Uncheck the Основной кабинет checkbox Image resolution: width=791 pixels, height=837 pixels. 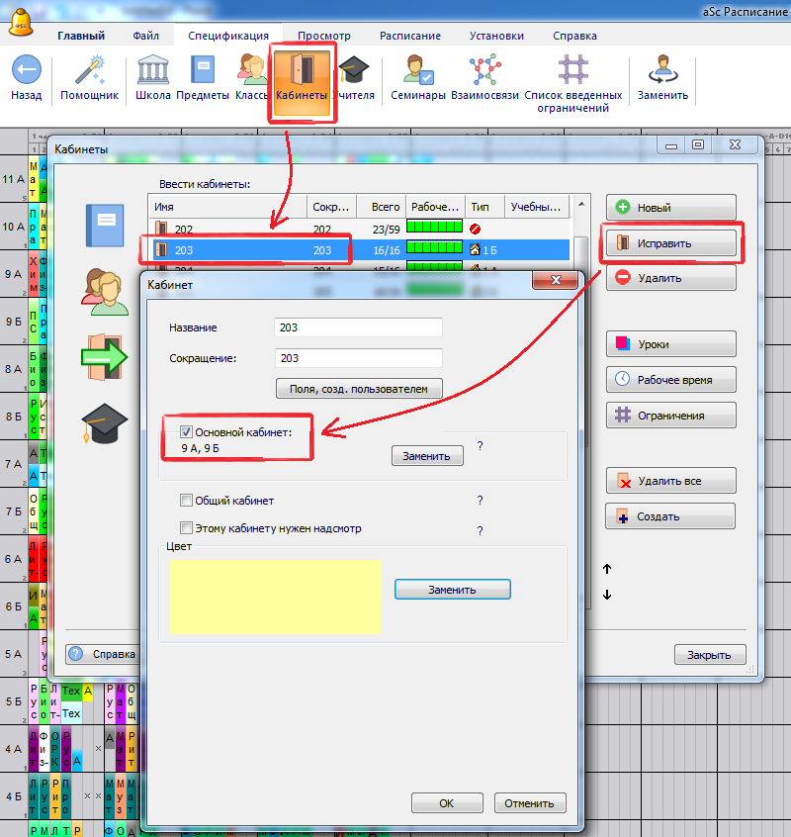click(x=186, y=432)
